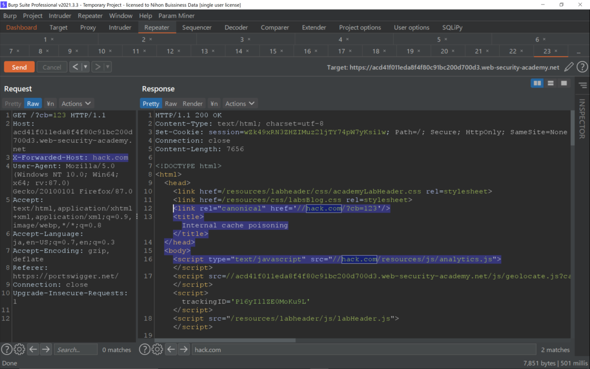Switch Response view to Raw
This screenshot has height=369, width=590.
[171, 103]
